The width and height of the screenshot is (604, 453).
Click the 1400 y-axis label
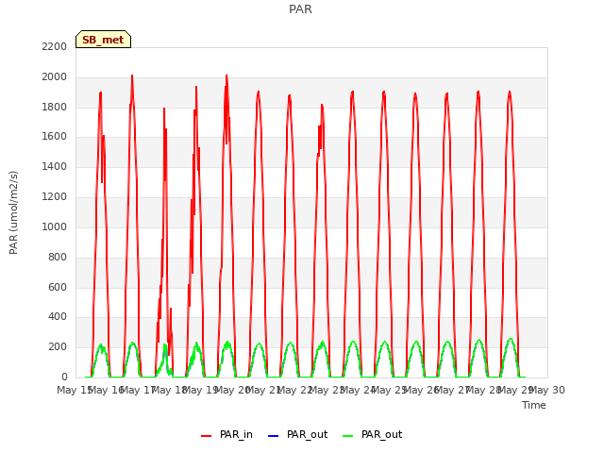(x=55, y=167)
